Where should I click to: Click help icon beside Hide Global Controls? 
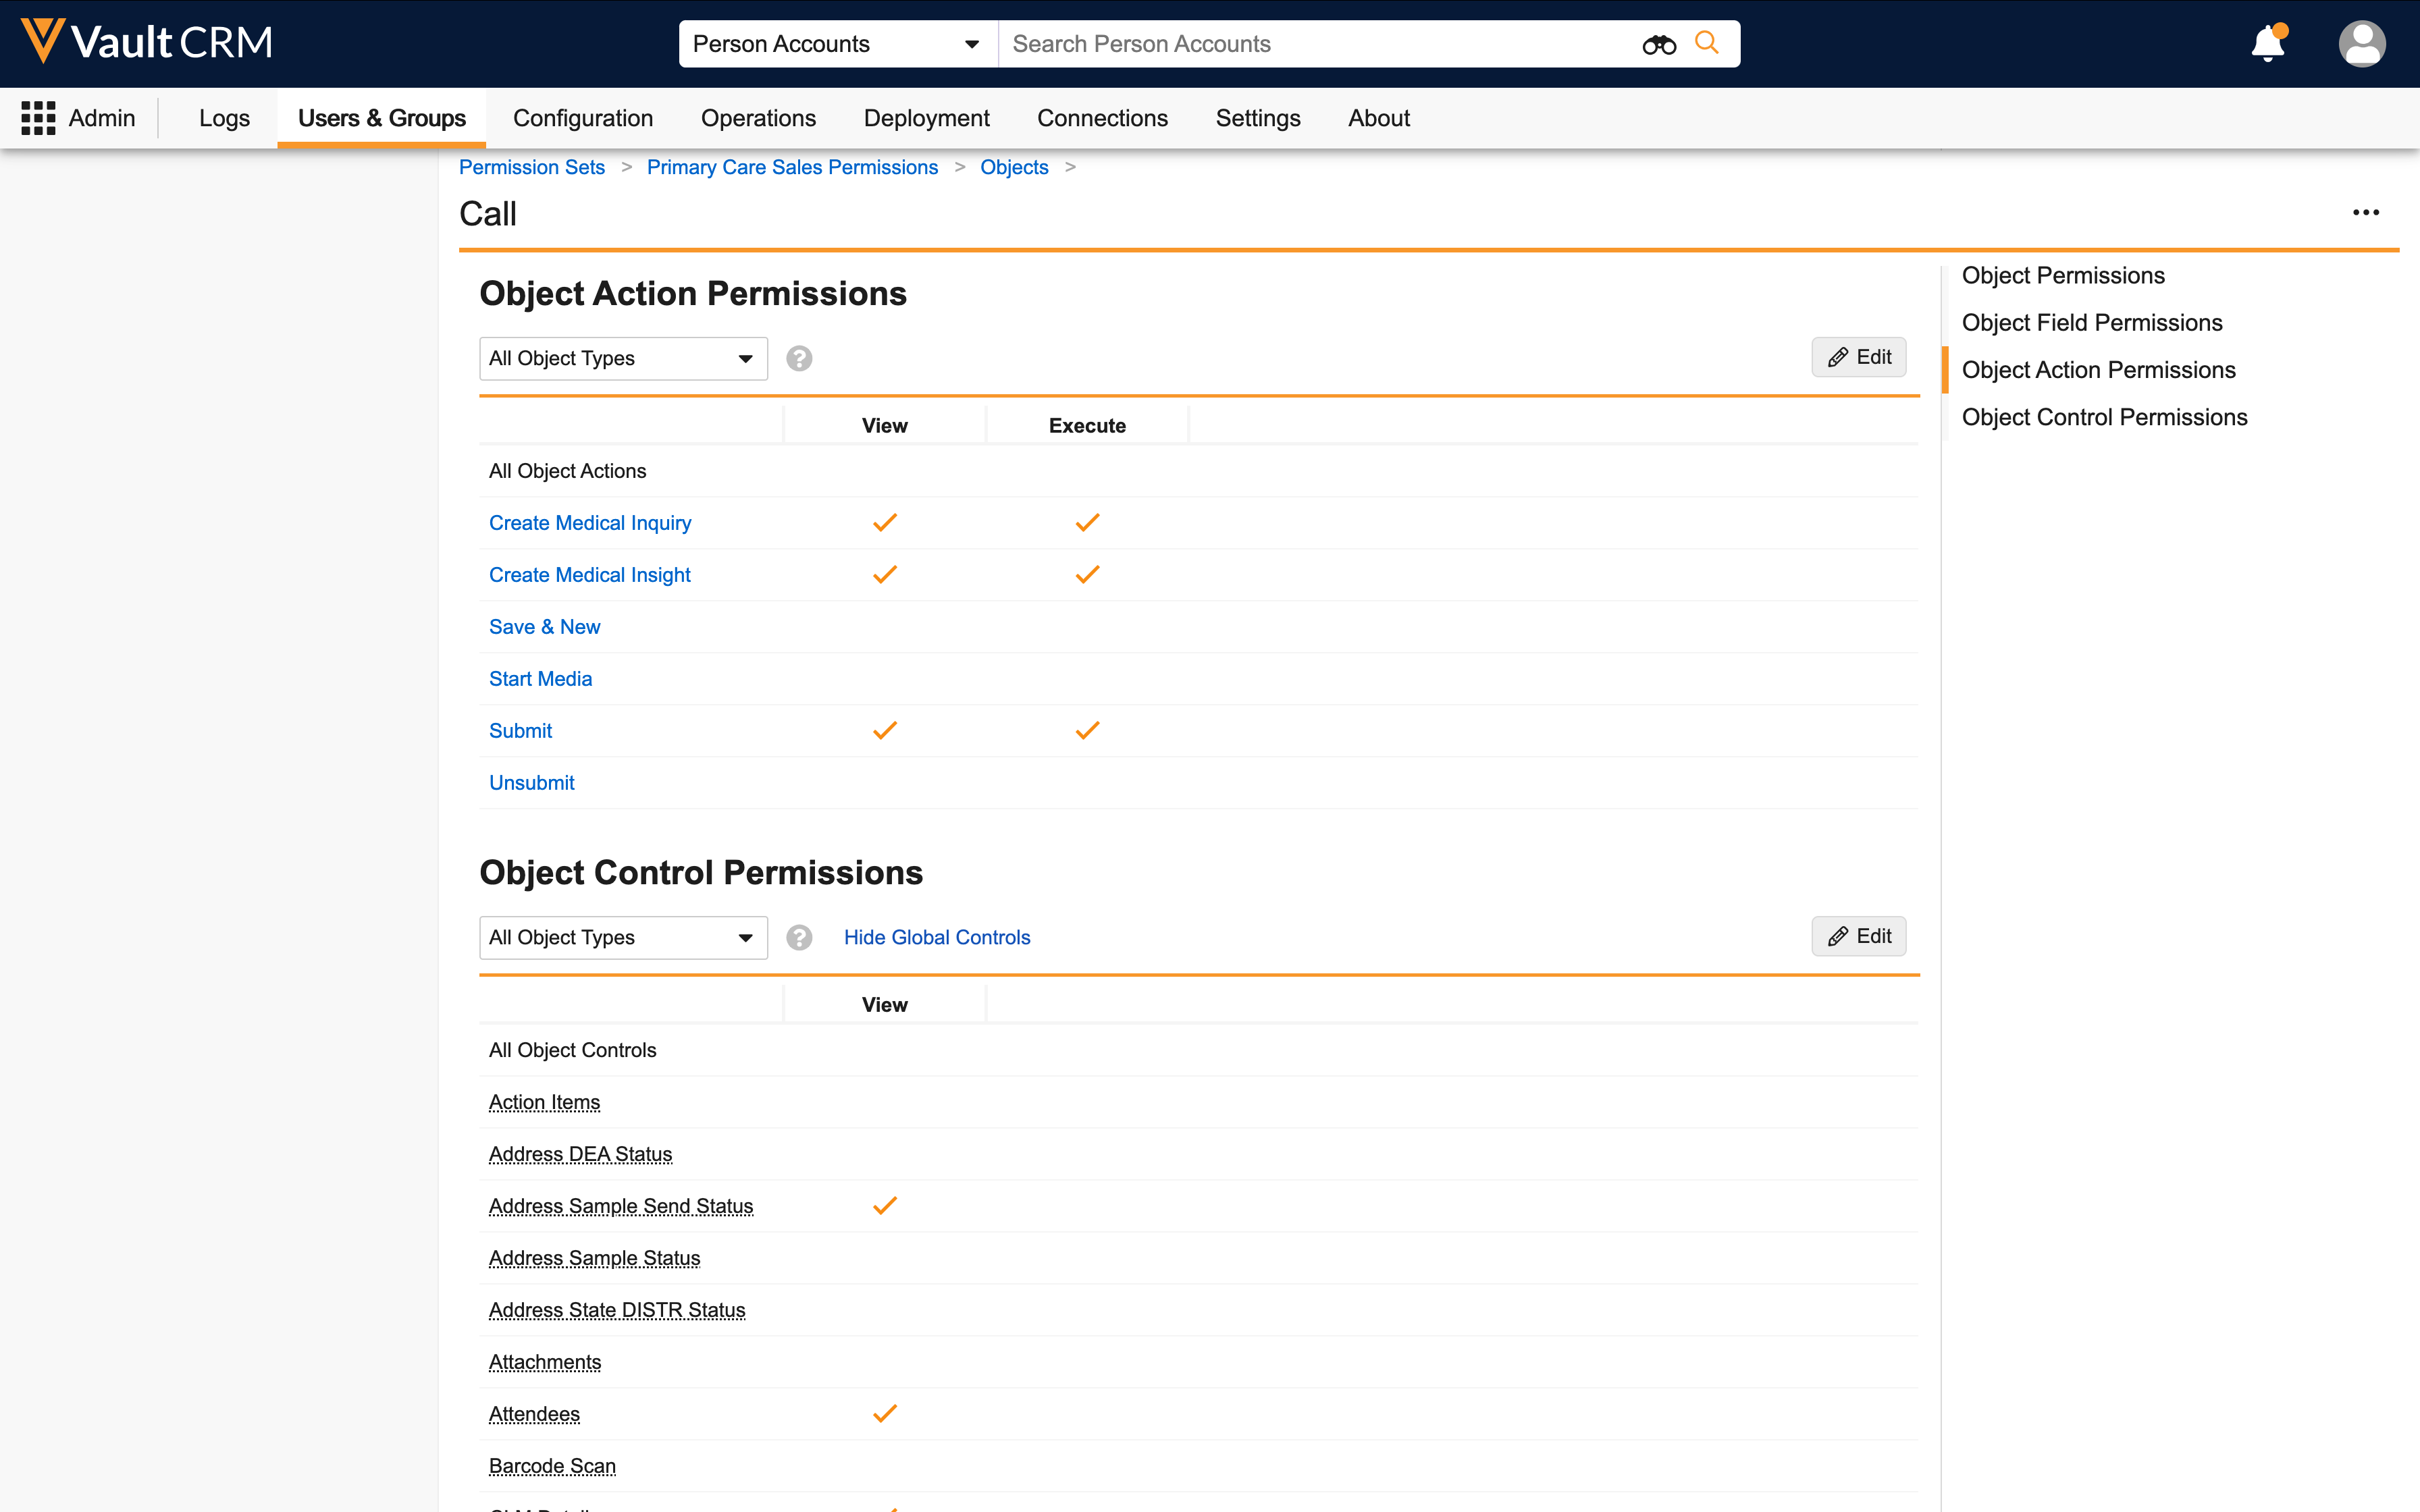[799, 937]
